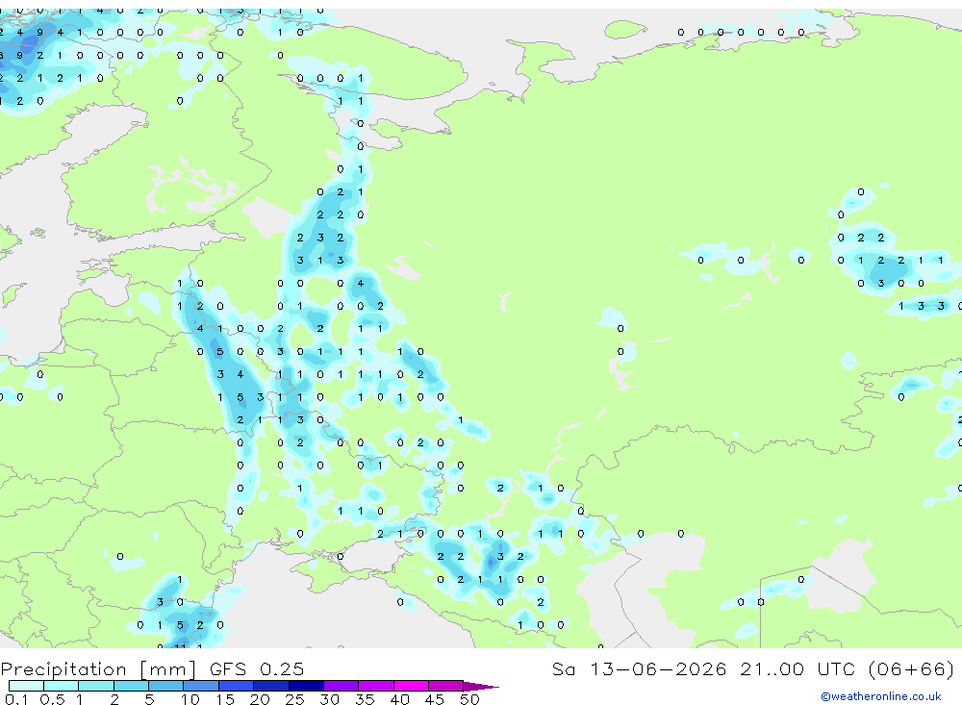The height and width of the screenshot is (705, 962).
Task: Click the 1–2 mm legend swatch
Action: pos(96,686)
